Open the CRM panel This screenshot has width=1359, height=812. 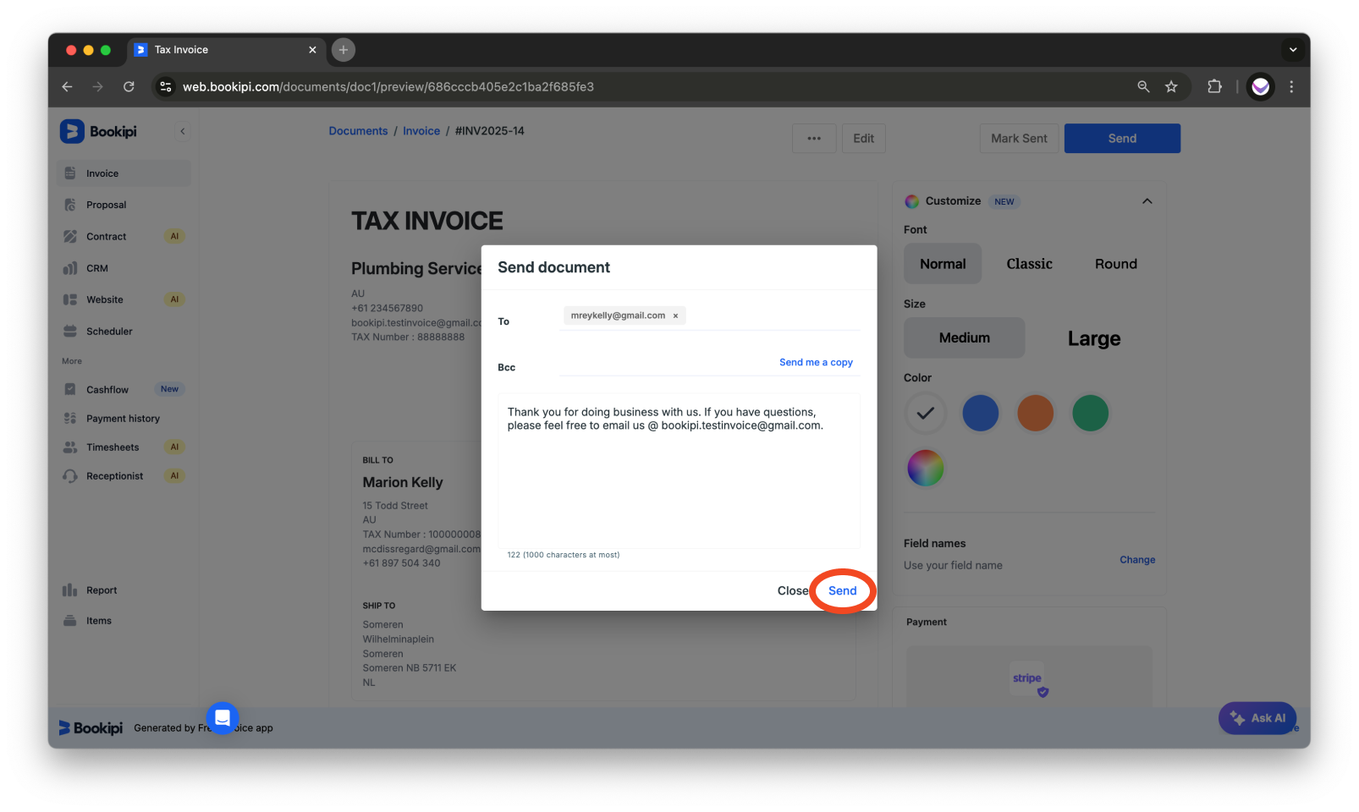tap(97, 267)
